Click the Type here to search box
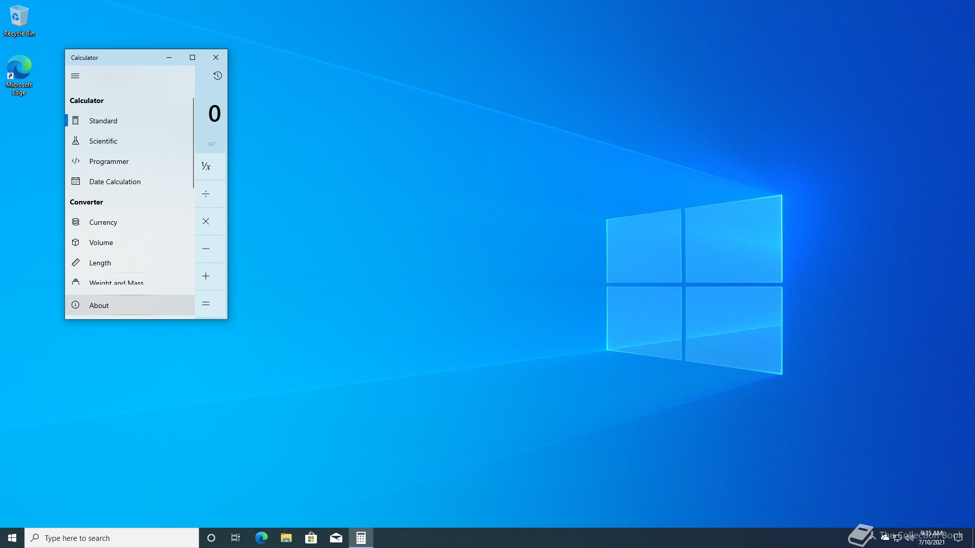The height and width of the screenshot is (548, 975). pyautogui.click(x=112, y=538)
